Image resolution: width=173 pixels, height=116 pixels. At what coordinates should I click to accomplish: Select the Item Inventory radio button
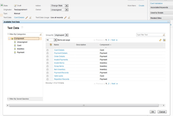click(x=47, y=70)
